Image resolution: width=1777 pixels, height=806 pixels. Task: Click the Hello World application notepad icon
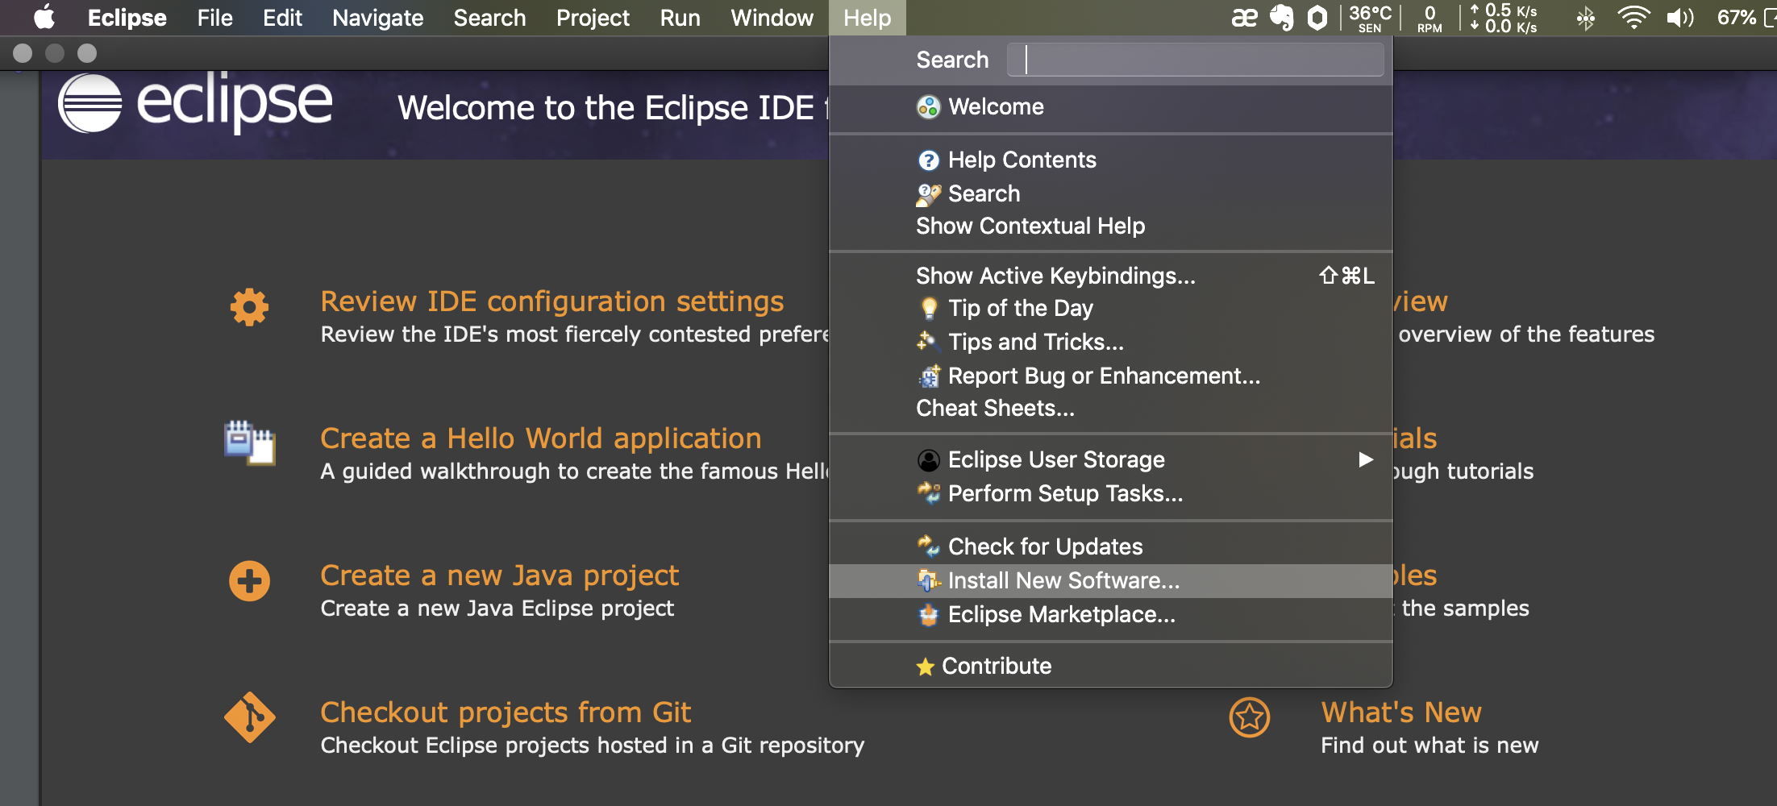pos(249,442)
